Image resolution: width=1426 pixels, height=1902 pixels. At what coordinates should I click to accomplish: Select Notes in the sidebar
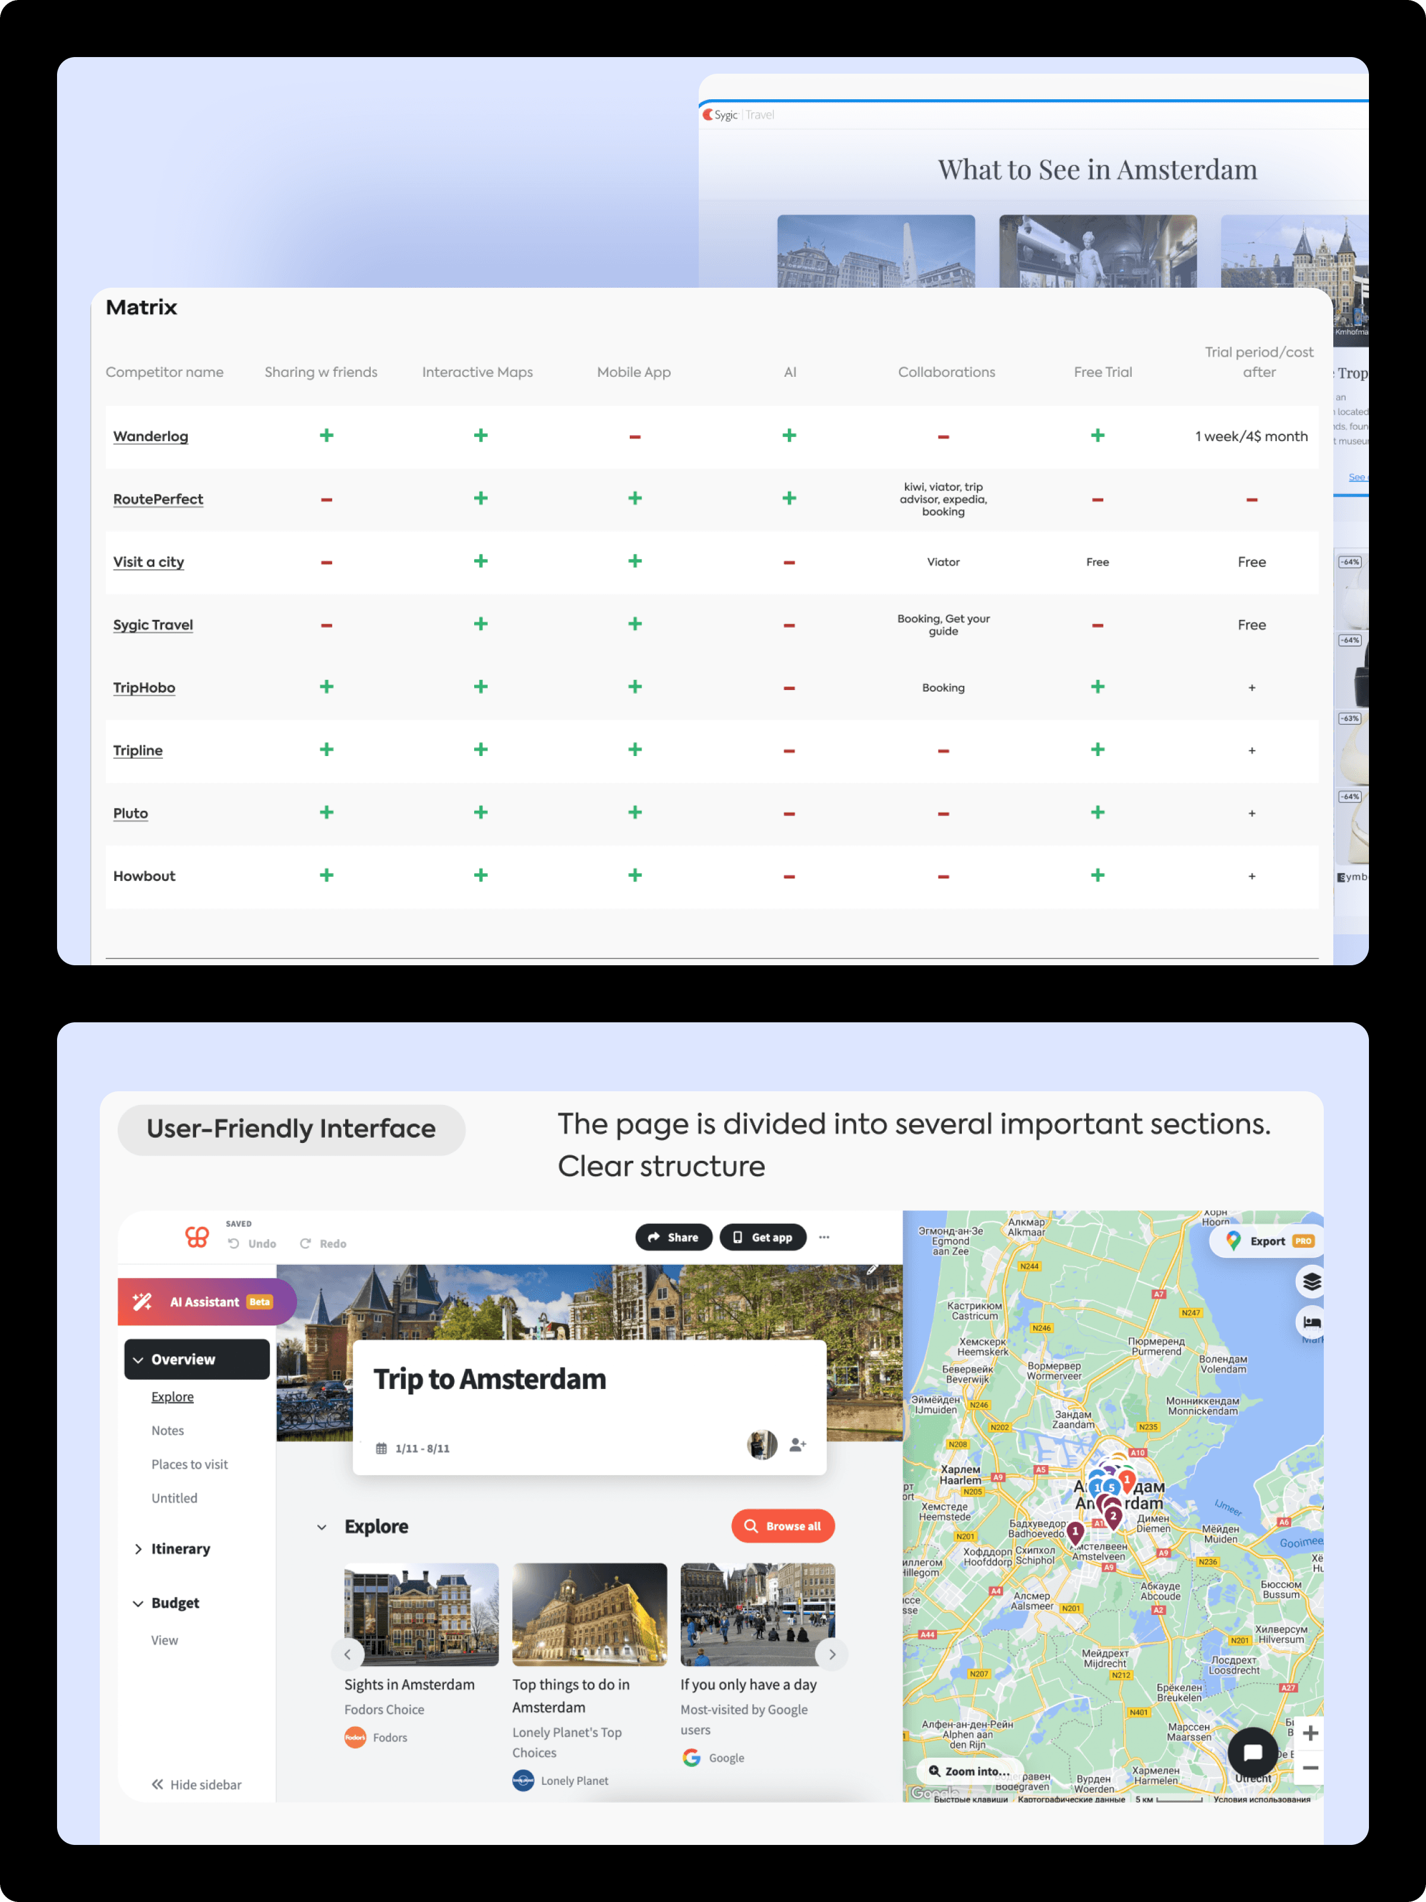pyautogui.click(x=168, y=1430)
